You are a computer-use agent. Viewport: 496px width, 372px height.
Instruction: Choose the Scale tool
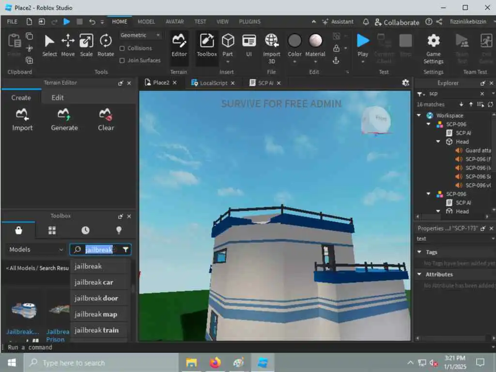click(86, 46)
